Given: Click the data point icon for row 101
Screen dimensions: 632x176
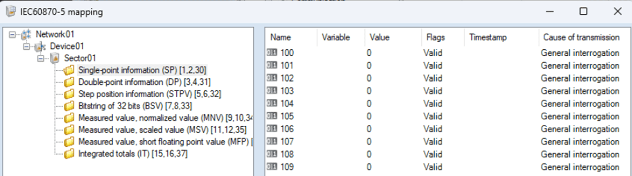Looking at the screenshot, I should (x=272, y=65).
